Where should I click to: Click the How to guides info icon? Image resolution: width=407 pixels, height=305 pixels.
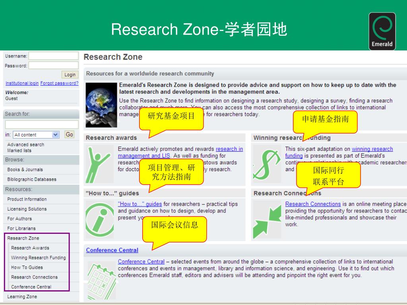coord(100,219)
